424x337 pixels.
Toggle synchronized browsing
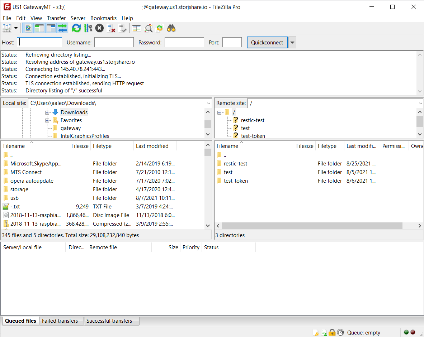click(160, 28)
